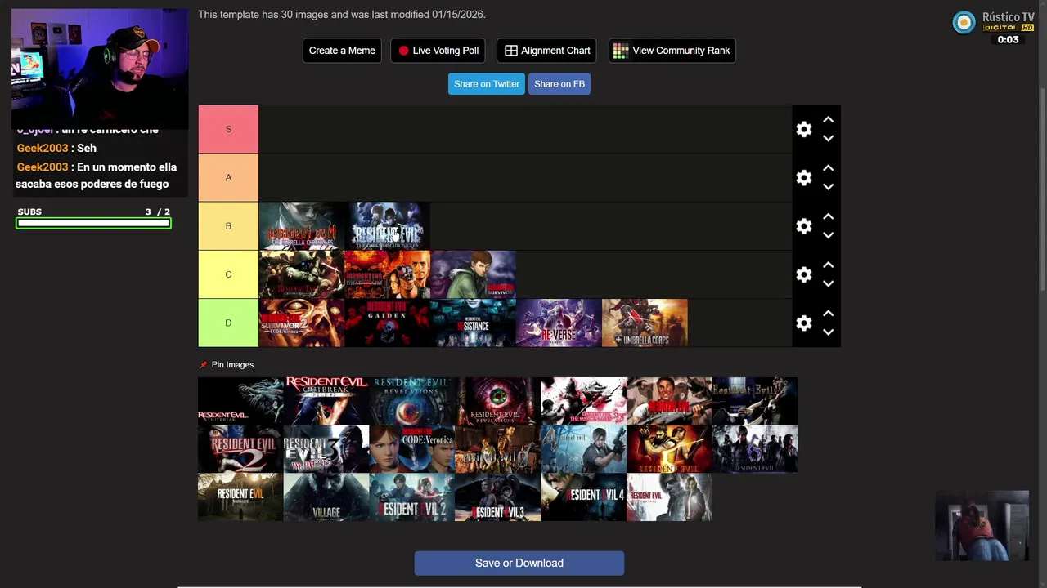Select Umbrella Corps image in D tier
The height and width of the screenshot is (588, 1047).
(x=645, y=323)
